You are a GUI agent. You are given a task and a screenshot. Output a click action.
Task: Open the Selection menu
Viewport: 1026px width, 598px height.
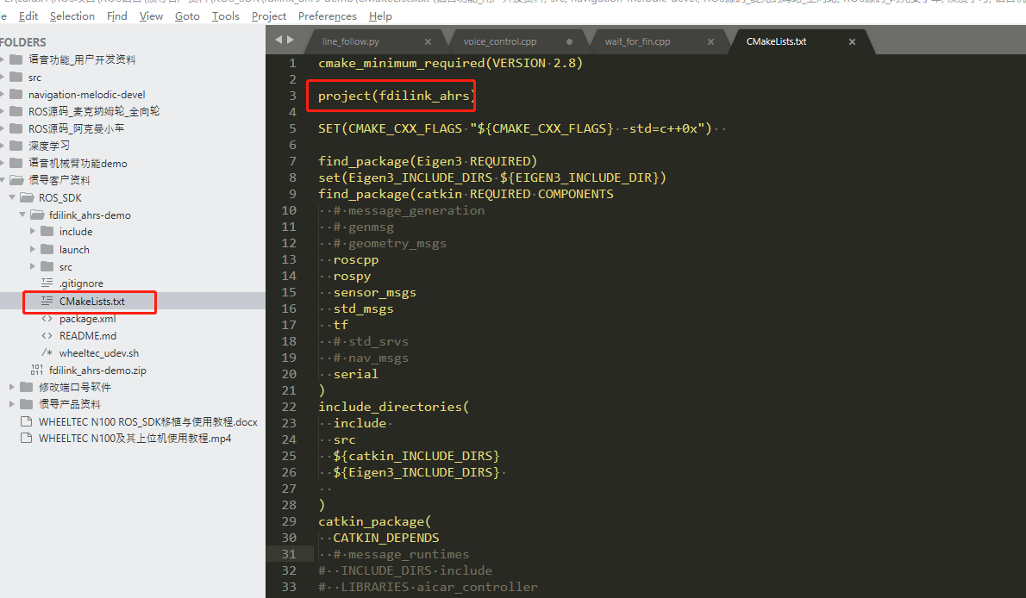[72, 16]
